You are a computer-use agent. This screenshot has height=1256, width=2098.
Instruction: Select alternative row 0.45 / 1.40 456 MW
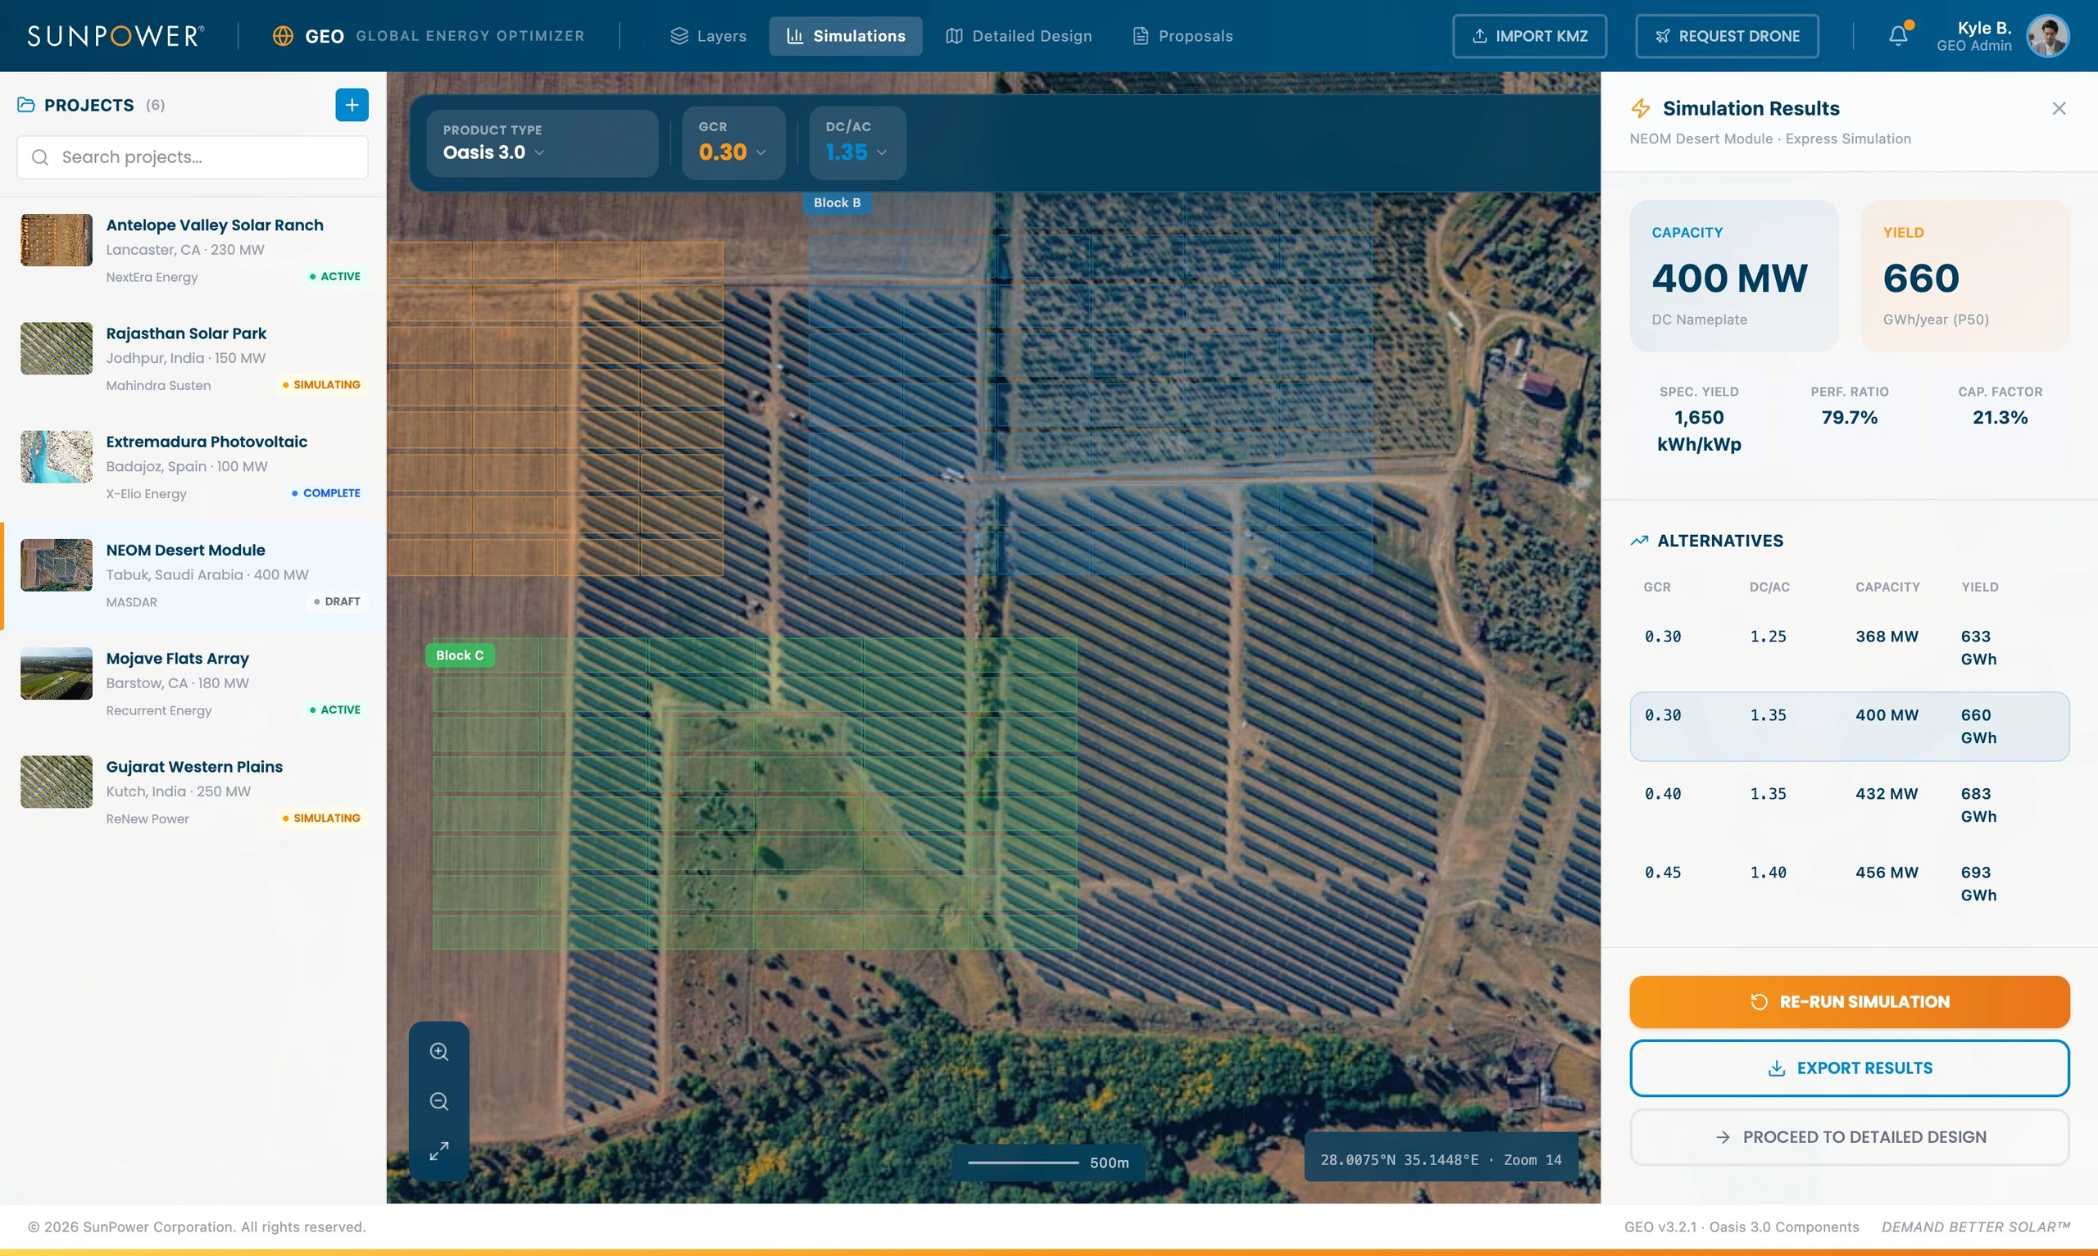tap(1849, 883)
